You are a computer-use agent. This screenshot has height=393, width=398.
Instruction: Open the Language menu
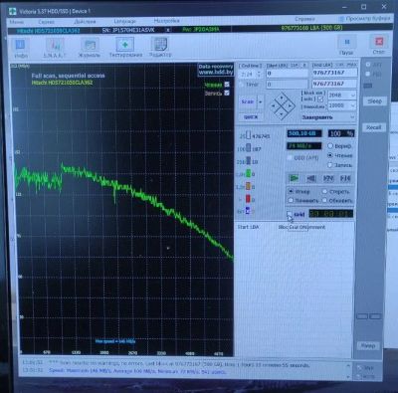pos(124,21)
